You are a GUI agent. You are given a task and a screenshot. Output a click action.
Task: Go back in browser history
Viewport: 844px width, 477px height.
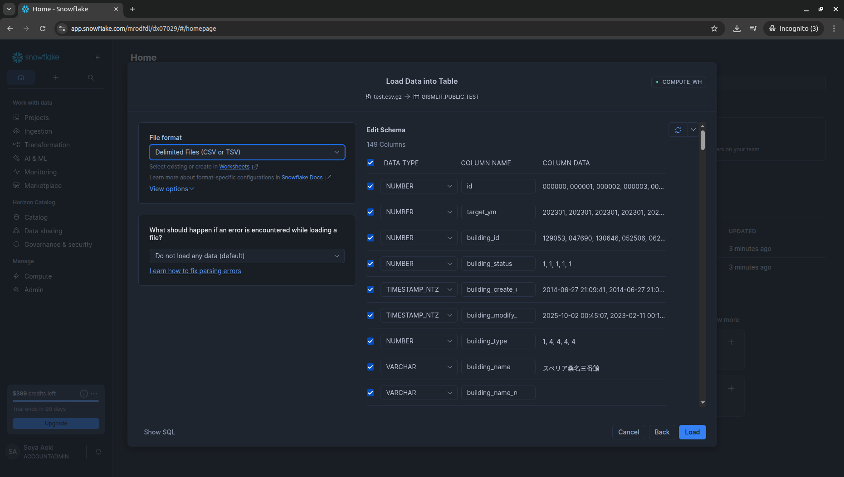tap(10, 29)
